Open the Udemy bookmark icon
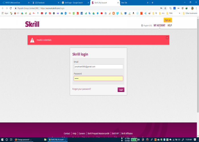This screenshot has height=142, width=199. 117,13
